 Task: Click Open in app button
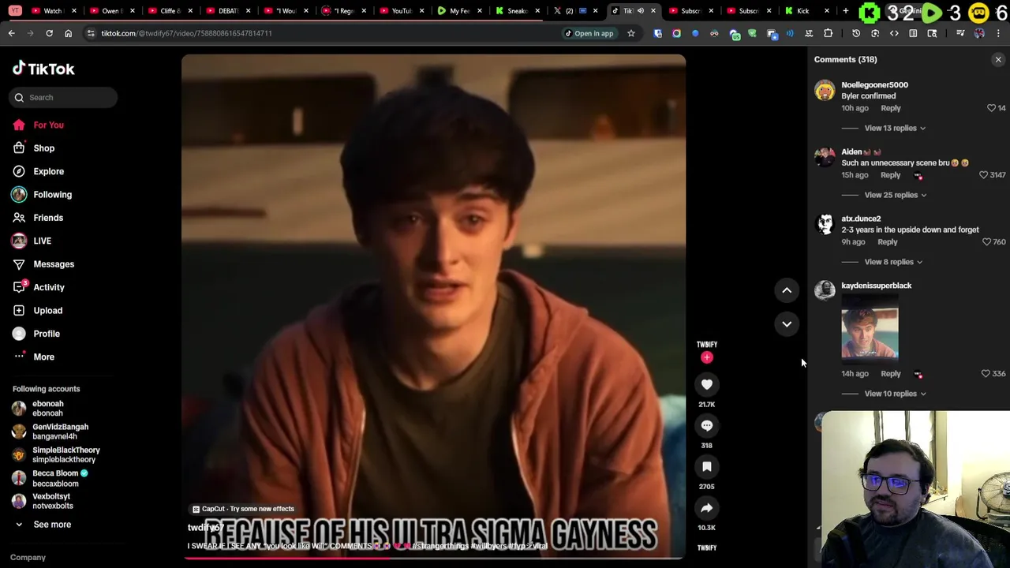pos(589,33)
